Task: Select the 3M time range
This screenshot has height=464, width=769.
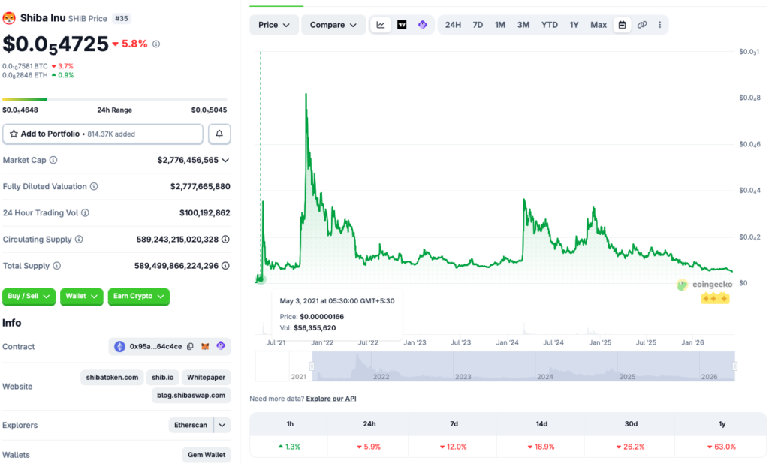Action: pyautogui.click(x=523, y=25)
